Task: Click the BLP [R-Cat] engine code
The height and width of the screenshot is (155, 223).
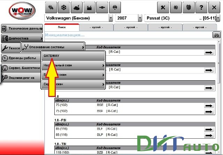Action: click(107, 135)
